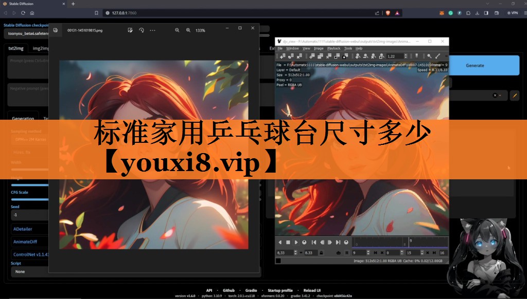Image resolution: width=527 pixels, height=299 pixels.
Task: Open the Help menu in djv_view
Action: pos(359,48)
